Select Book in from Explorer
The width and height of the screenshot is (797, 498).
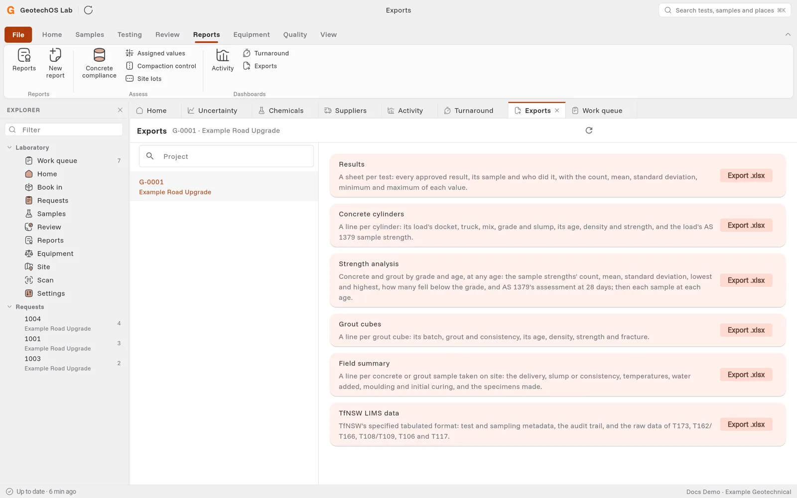coord(64,187)
